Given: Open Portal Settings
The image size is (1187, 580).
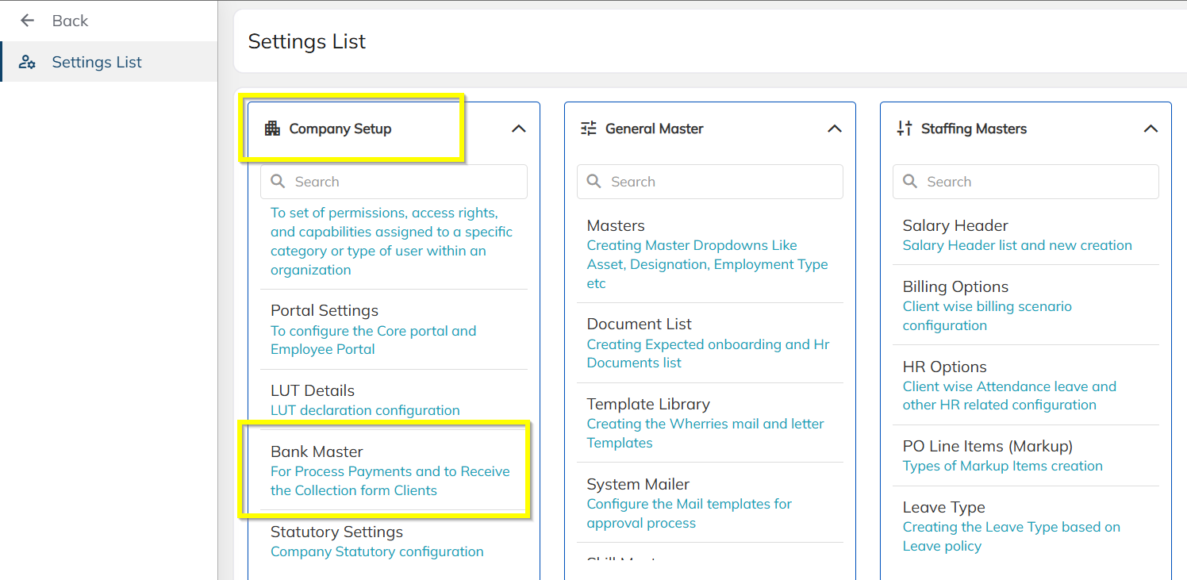Looking at the screenshot, I should pyautogui.click(x=325, y=310).
